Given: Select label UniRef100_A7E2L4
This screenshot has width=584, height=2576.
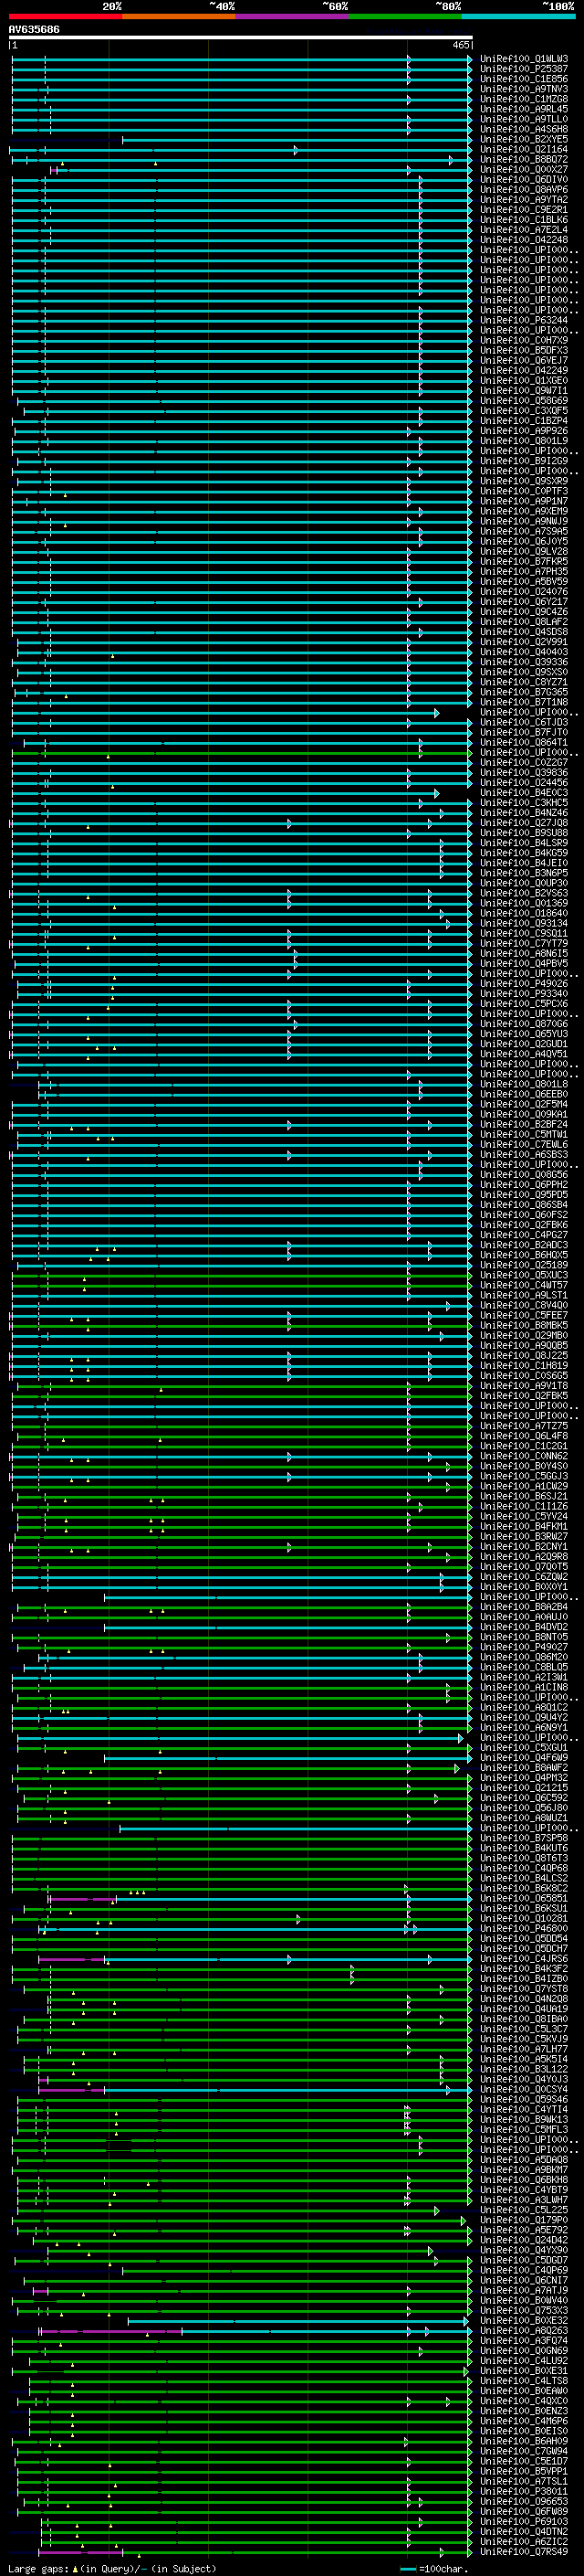Looking at the screenshot, I should (524, 229).
